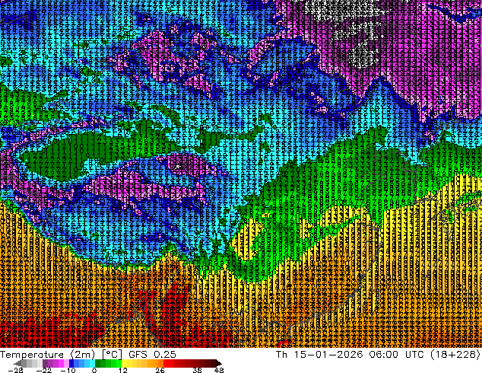Click the '12' legend value
Image resolution: width=482 pixels, height=373 pixels.
tap(123, 370)
